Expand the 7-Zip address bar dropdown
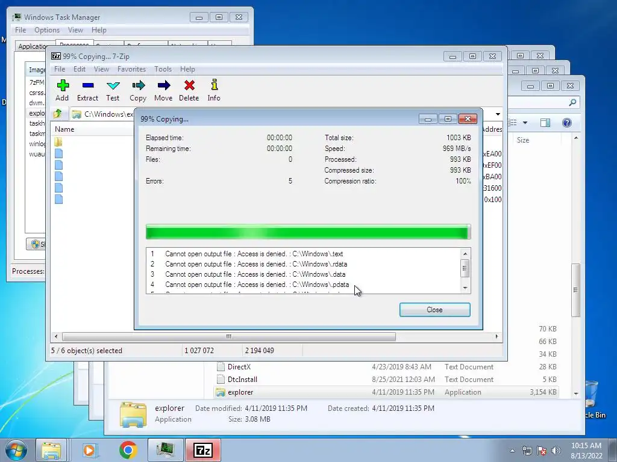Screen dimensions: 617x462 tap(498, 114)
